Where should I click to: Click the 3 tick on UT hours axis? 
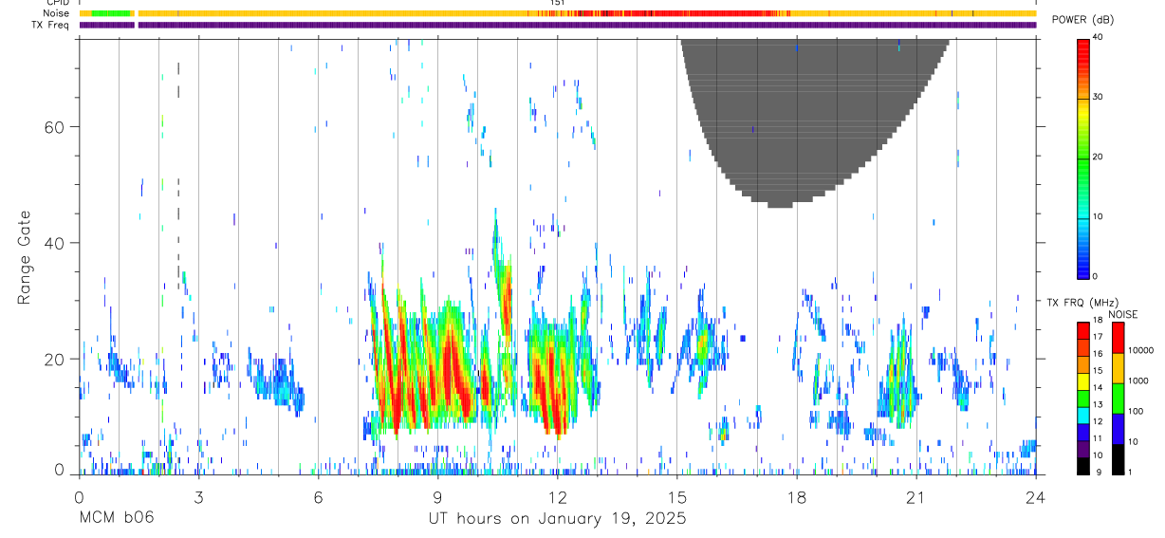pos(198,496)
